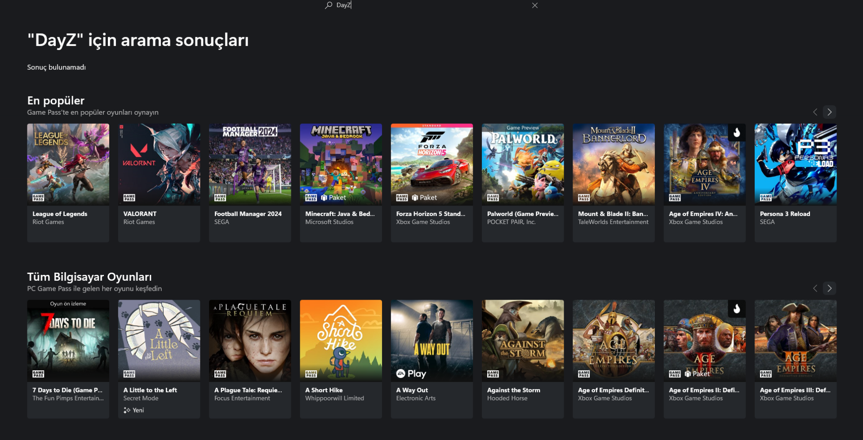Open Forza Horizon 5 Standard cover

pyautogui.click(x=432, y=165)
